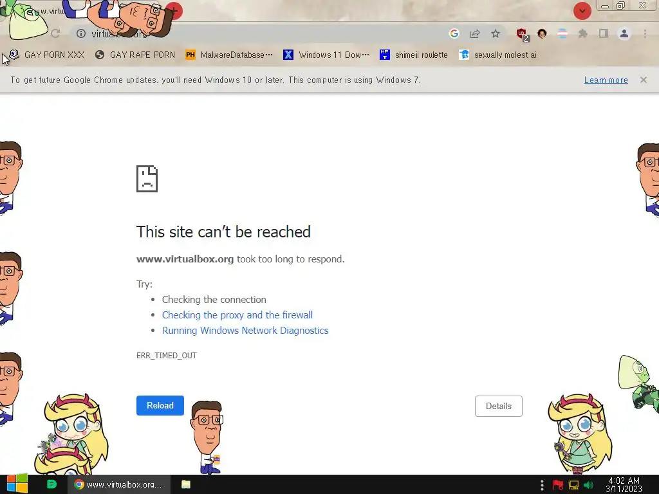Open the tab search chevron dropdown
The image size is (659, 494).
pyautogui.click(x=582, y=11)
